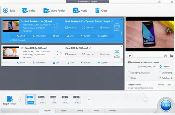Select 4K H264 target format
The height and width of the screenshot is (115, 175).
(x=77, y=99)
